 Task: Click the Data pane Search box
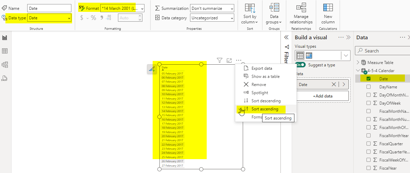[x=382, y=51]
